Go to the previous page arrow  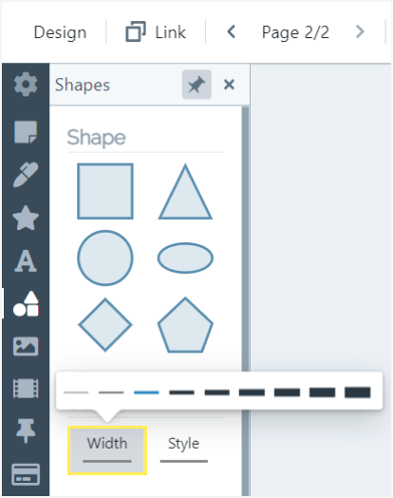232,31
